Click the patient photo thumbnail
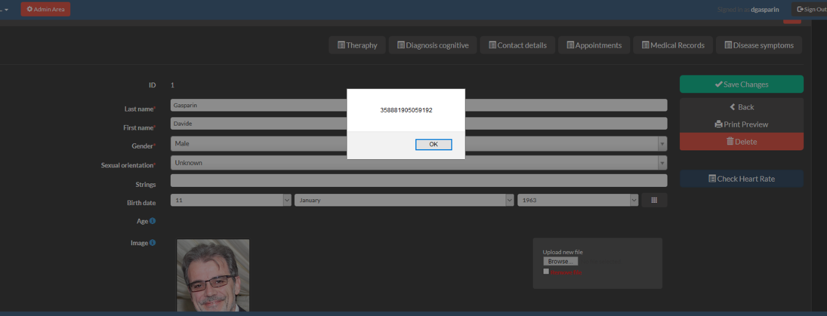Image resolution: width=827 pixels, height=316 pixels. (213, 275)
